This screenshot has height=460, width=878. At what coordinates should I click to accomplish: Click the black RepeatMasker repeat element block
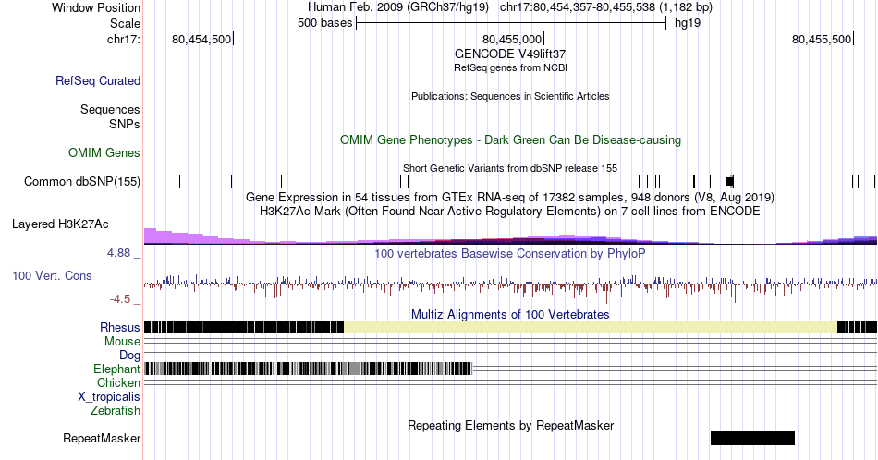[752, 438]
